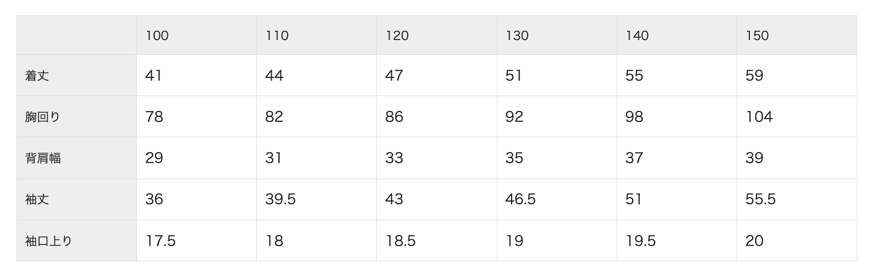Click the 袖丈 row label
This screenshot has width=888, height=279.
point(37,199)
